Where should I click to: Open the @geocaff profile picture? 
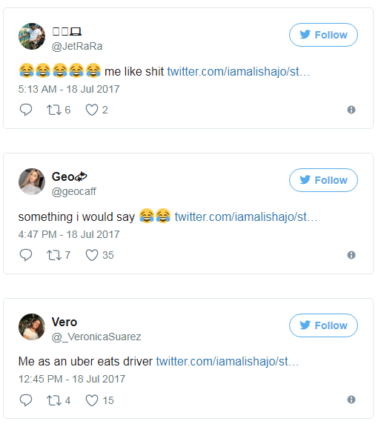(x=32, y=182)
